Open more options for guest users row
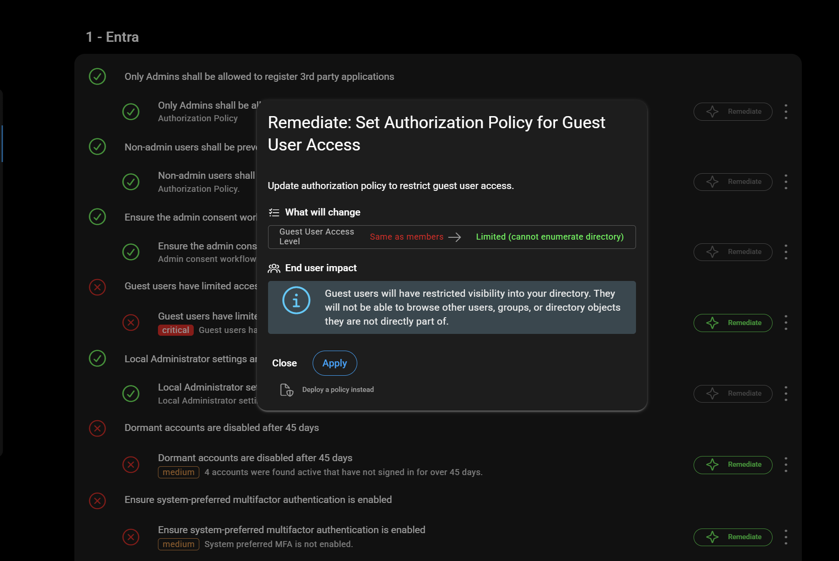The width and height of the screenshot is (839, 561). (786, 323)
